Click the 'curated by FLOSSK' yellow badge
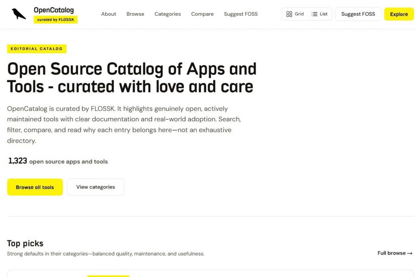 click(55, 19)
